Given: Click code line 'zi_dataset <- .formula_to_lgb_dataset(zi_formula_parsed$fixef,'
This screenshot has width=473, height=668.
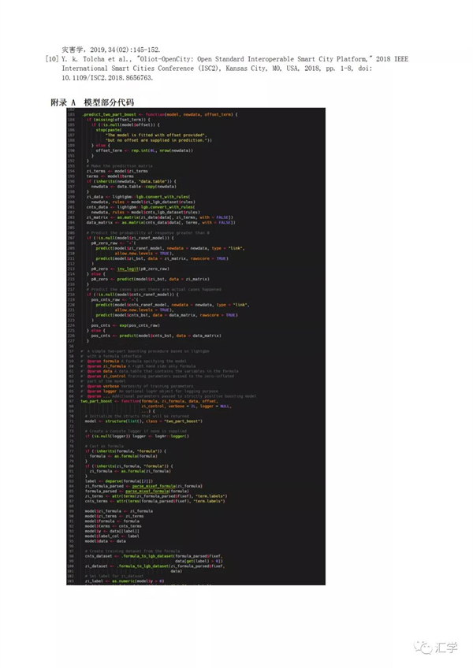Looking at the screenshot, I should (155, 566).
